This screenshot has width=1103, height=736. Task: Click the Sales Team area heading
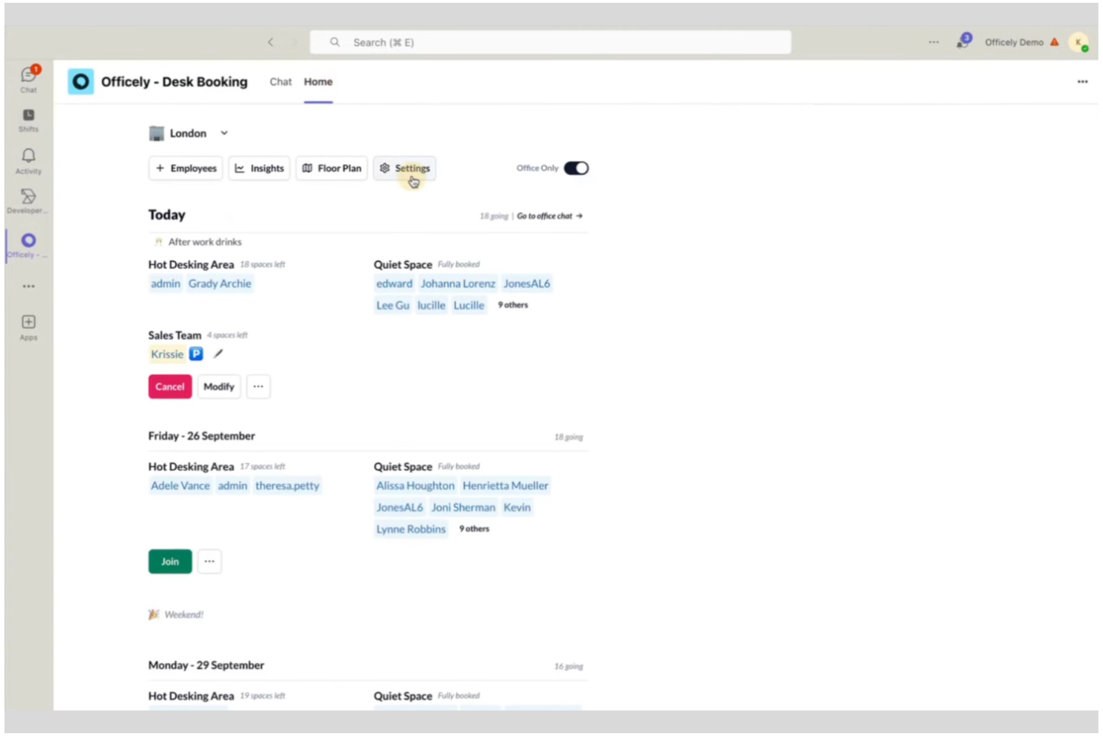pyautogui.click(x=174, y=336)
